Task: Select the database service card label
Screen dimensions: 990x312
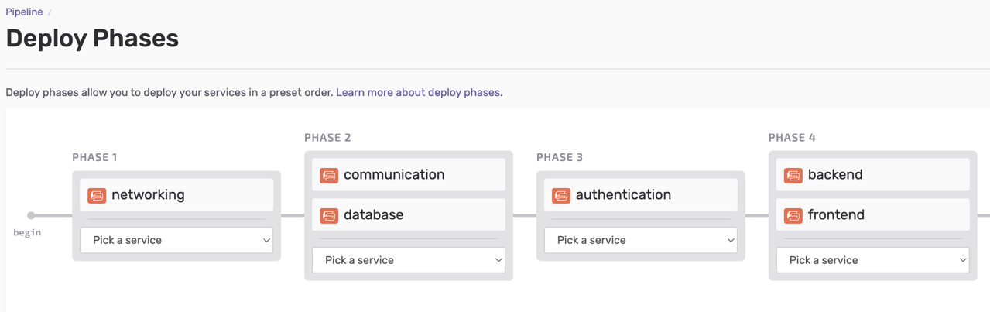Action: pos(373,215)
